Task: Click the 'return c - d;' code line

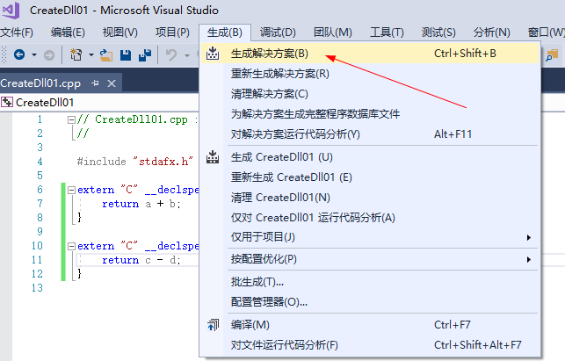Action: click(141, 260)
